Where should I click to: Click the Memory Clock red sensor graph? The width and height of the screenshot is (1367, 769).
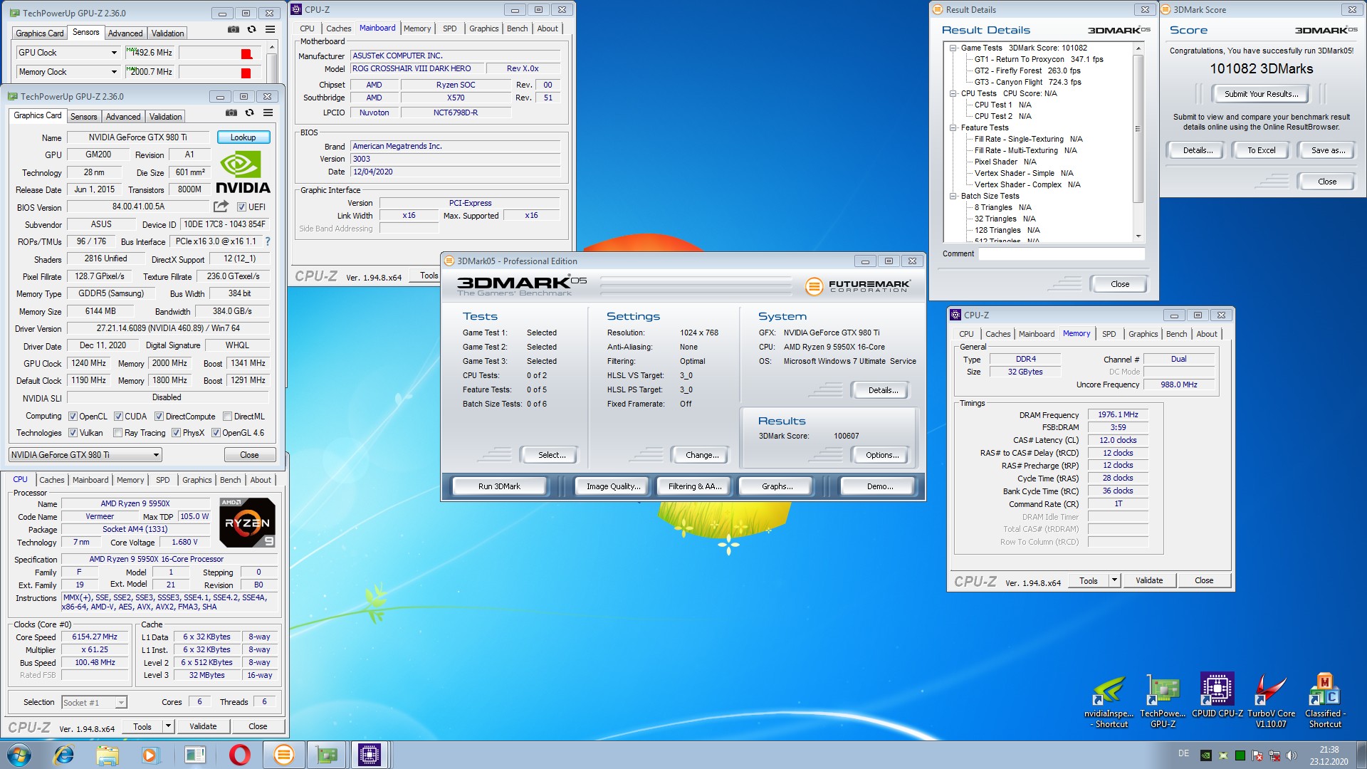[221, 73]
